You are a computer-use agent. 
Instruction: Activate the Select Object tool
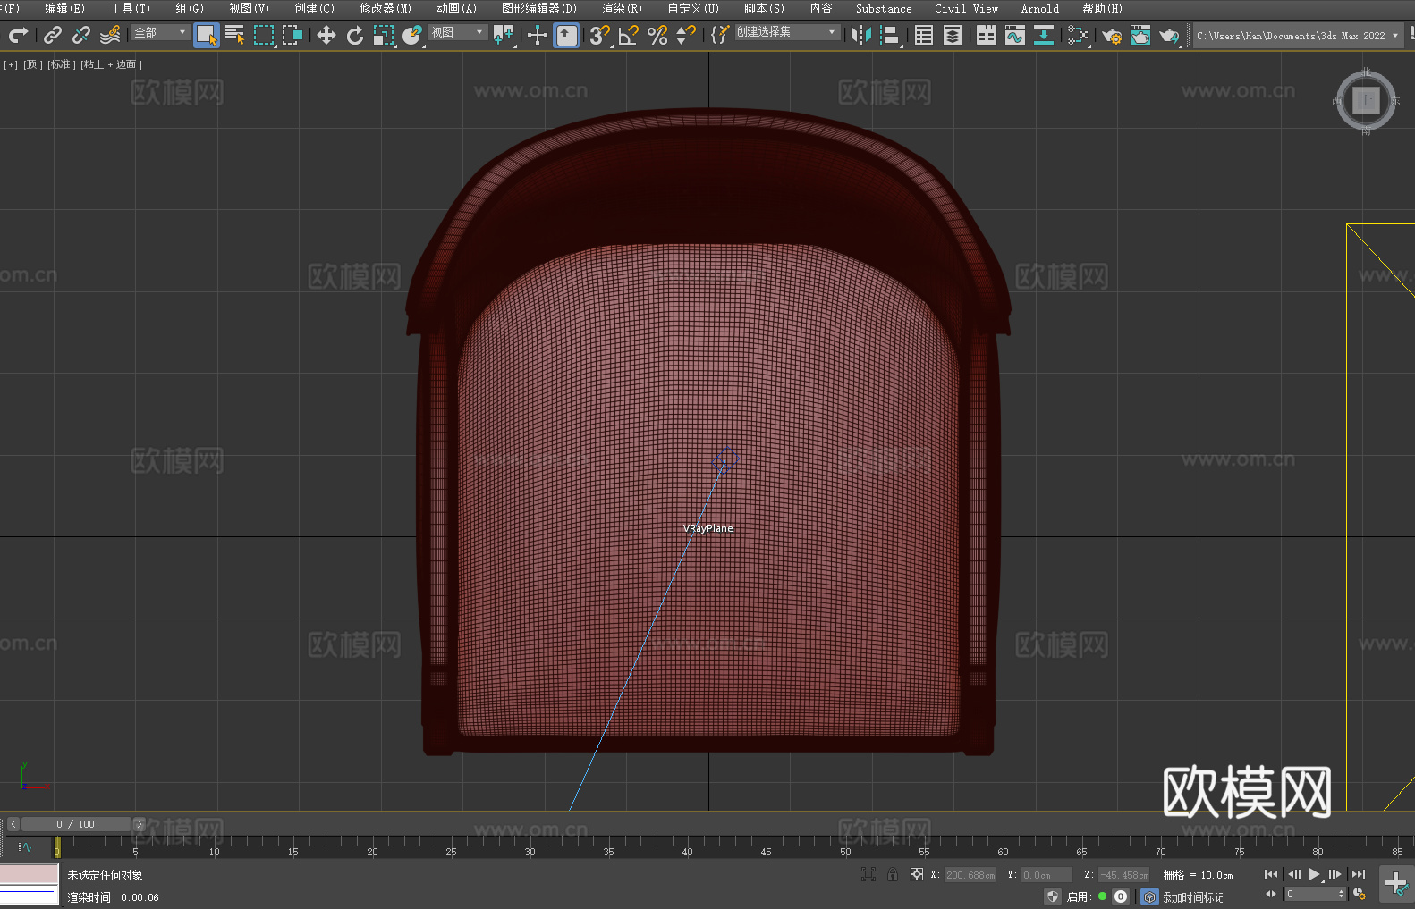207,35
